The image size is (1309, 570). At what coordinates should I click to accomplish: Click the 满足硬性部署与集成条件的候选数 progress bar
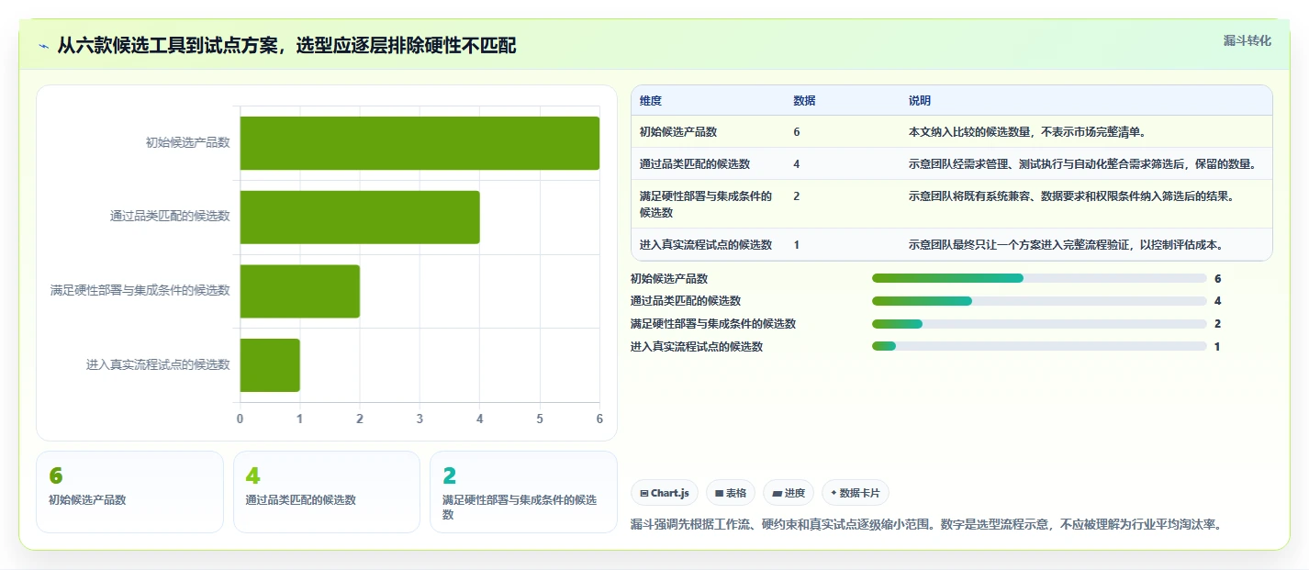pos(1039,324)
